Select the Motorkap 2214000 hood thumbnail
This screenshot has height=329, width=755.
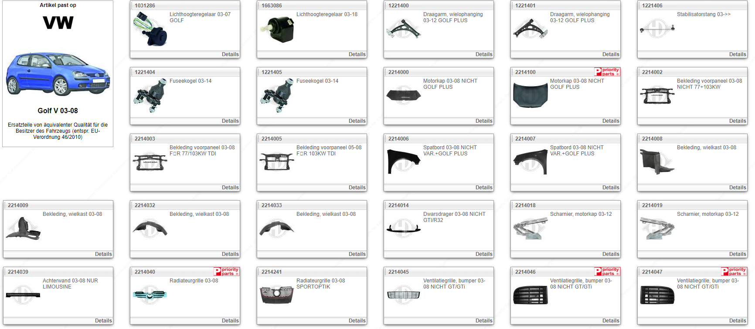(x=403, y=95)
